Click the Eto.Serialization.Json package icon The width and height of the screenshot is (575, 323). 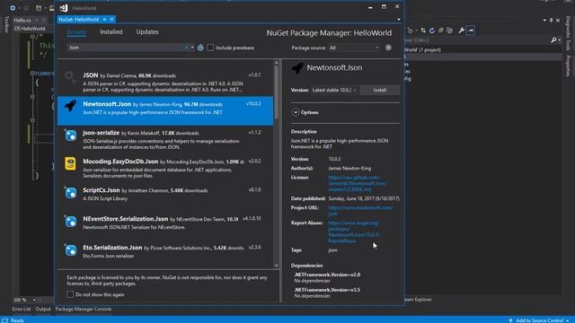70,250
